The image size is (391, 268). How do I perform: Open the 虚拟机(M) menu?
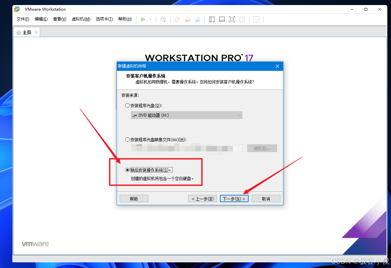[x=81, y=19]
